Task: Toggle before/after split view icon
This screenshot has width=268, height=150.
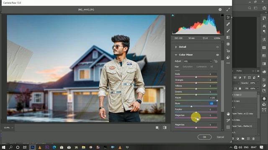Action: pos(165,127)
